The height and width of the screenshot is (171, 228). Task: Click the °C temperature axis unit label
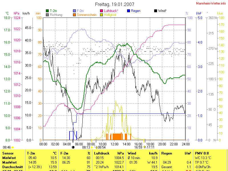click(7, 13)
